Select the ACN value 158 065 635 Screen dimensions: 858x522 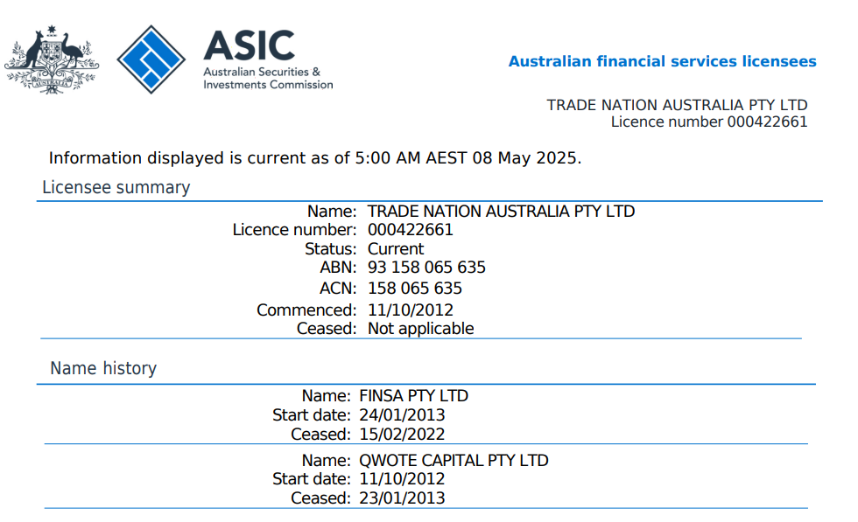(x=415, y=288)
